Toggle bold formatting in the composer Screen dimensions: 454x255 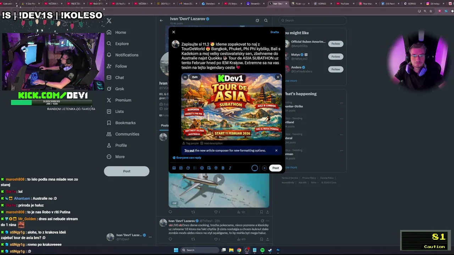tap(223, 168)
